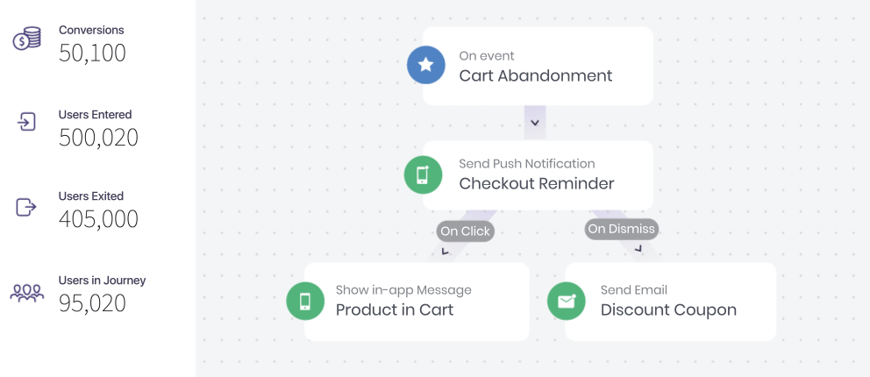This screenshot has width=870, height=377.
Task: Click the in-app message phone icon
Action: pyautogui.click(x=305, y=301)
